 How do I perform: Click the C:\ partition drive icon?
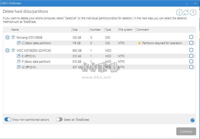(19, 43)
